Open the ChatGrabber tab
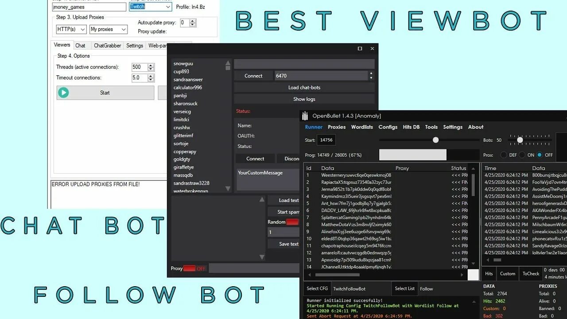 click(x=108, y=46)
